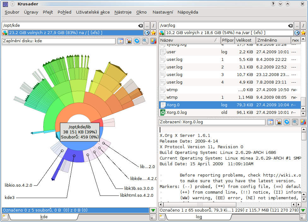Toggle the right panel popup green arrow
The height and width of the screenshot is (222, 308).
[x=303, y=210]
